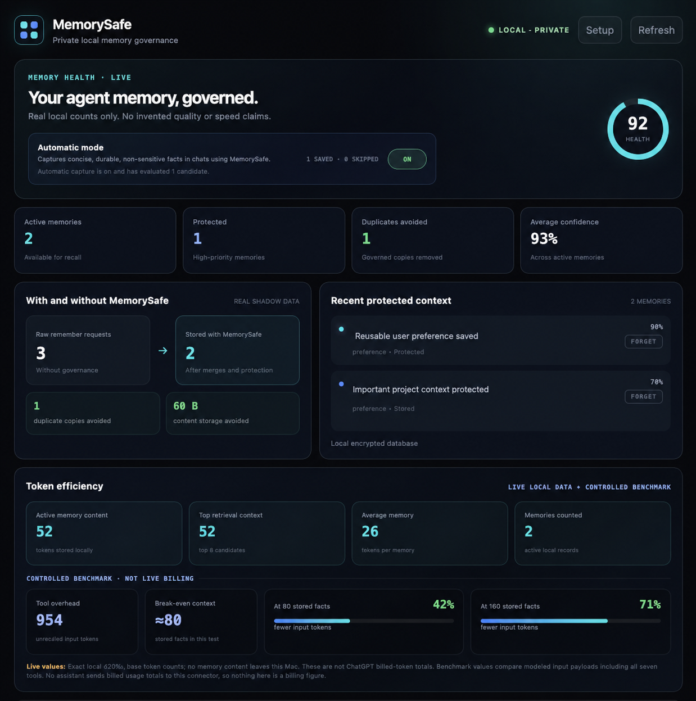Click the green LOCAL - PRIVATE status dot
696x701 pixels.
coord(491,30)
